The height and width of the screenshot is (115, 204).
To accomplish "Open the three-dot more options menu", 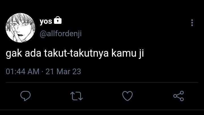I will click(192, 23).
